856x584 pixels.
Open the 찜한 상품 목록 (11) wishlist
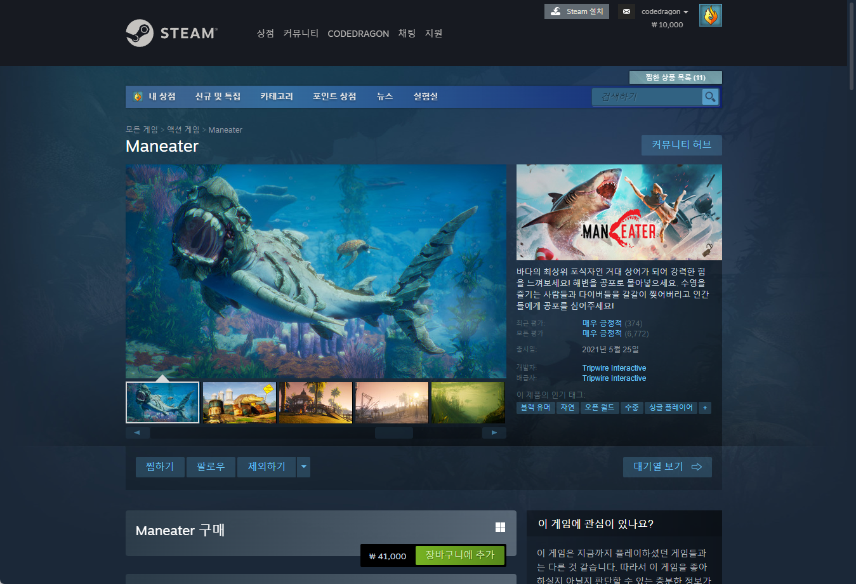point(675,77)
